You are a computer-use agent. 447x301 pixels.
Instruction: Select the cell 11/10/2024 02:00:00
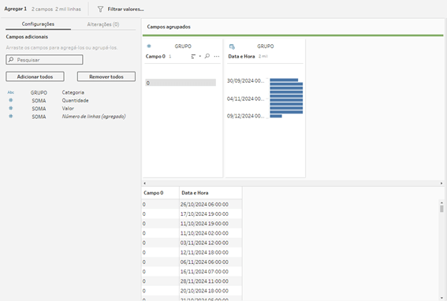[x=210, y=233]
